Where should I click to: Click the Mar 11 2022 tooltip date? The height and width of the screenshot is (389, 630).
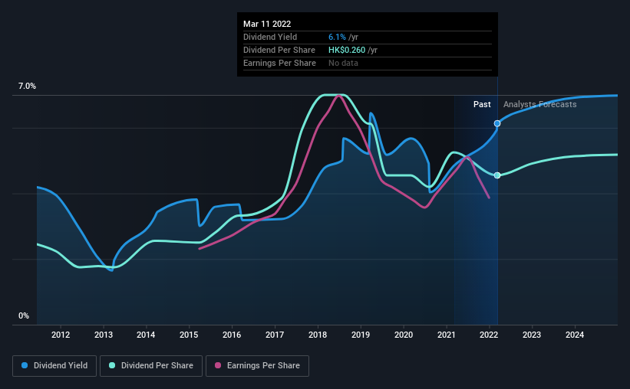coord(267,24)
